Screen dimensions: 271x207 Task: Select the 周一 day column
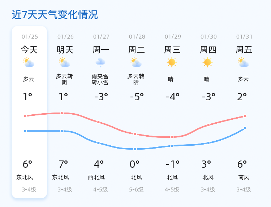coord(100,112)
